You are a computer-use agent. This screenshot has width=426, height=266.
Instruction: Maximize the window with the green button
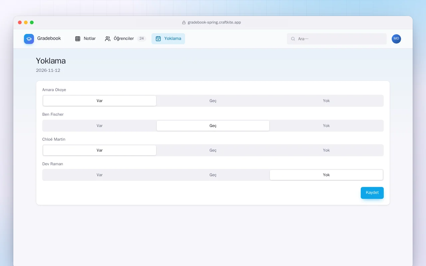point(32,23)
